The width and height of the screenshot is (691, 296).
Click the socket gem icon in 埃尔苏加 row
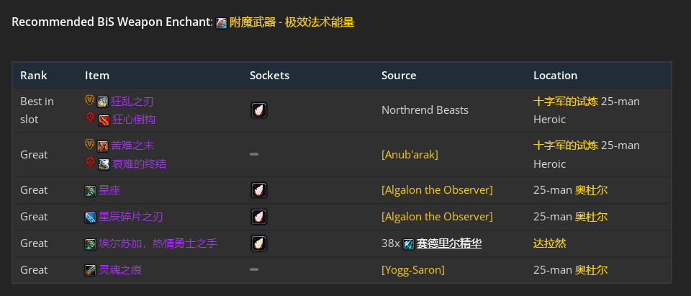(x=258, y=243)
